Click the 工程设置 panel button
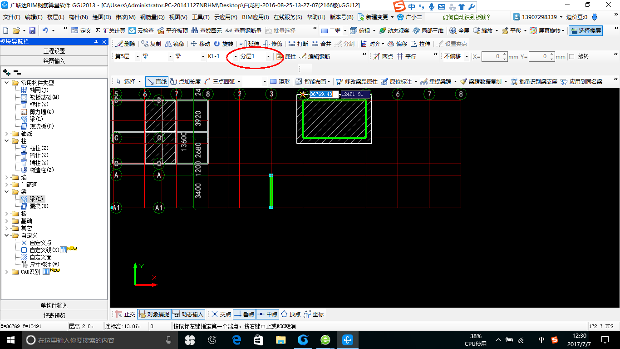The height and width of the screenshot is (349, 620). tap(54, 51)
